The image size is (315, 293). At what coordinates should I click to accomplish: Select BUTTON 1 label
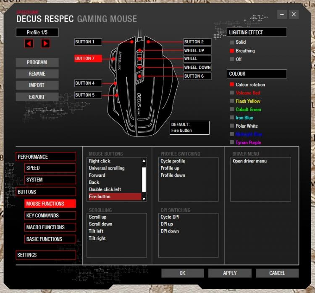(88, 42)
